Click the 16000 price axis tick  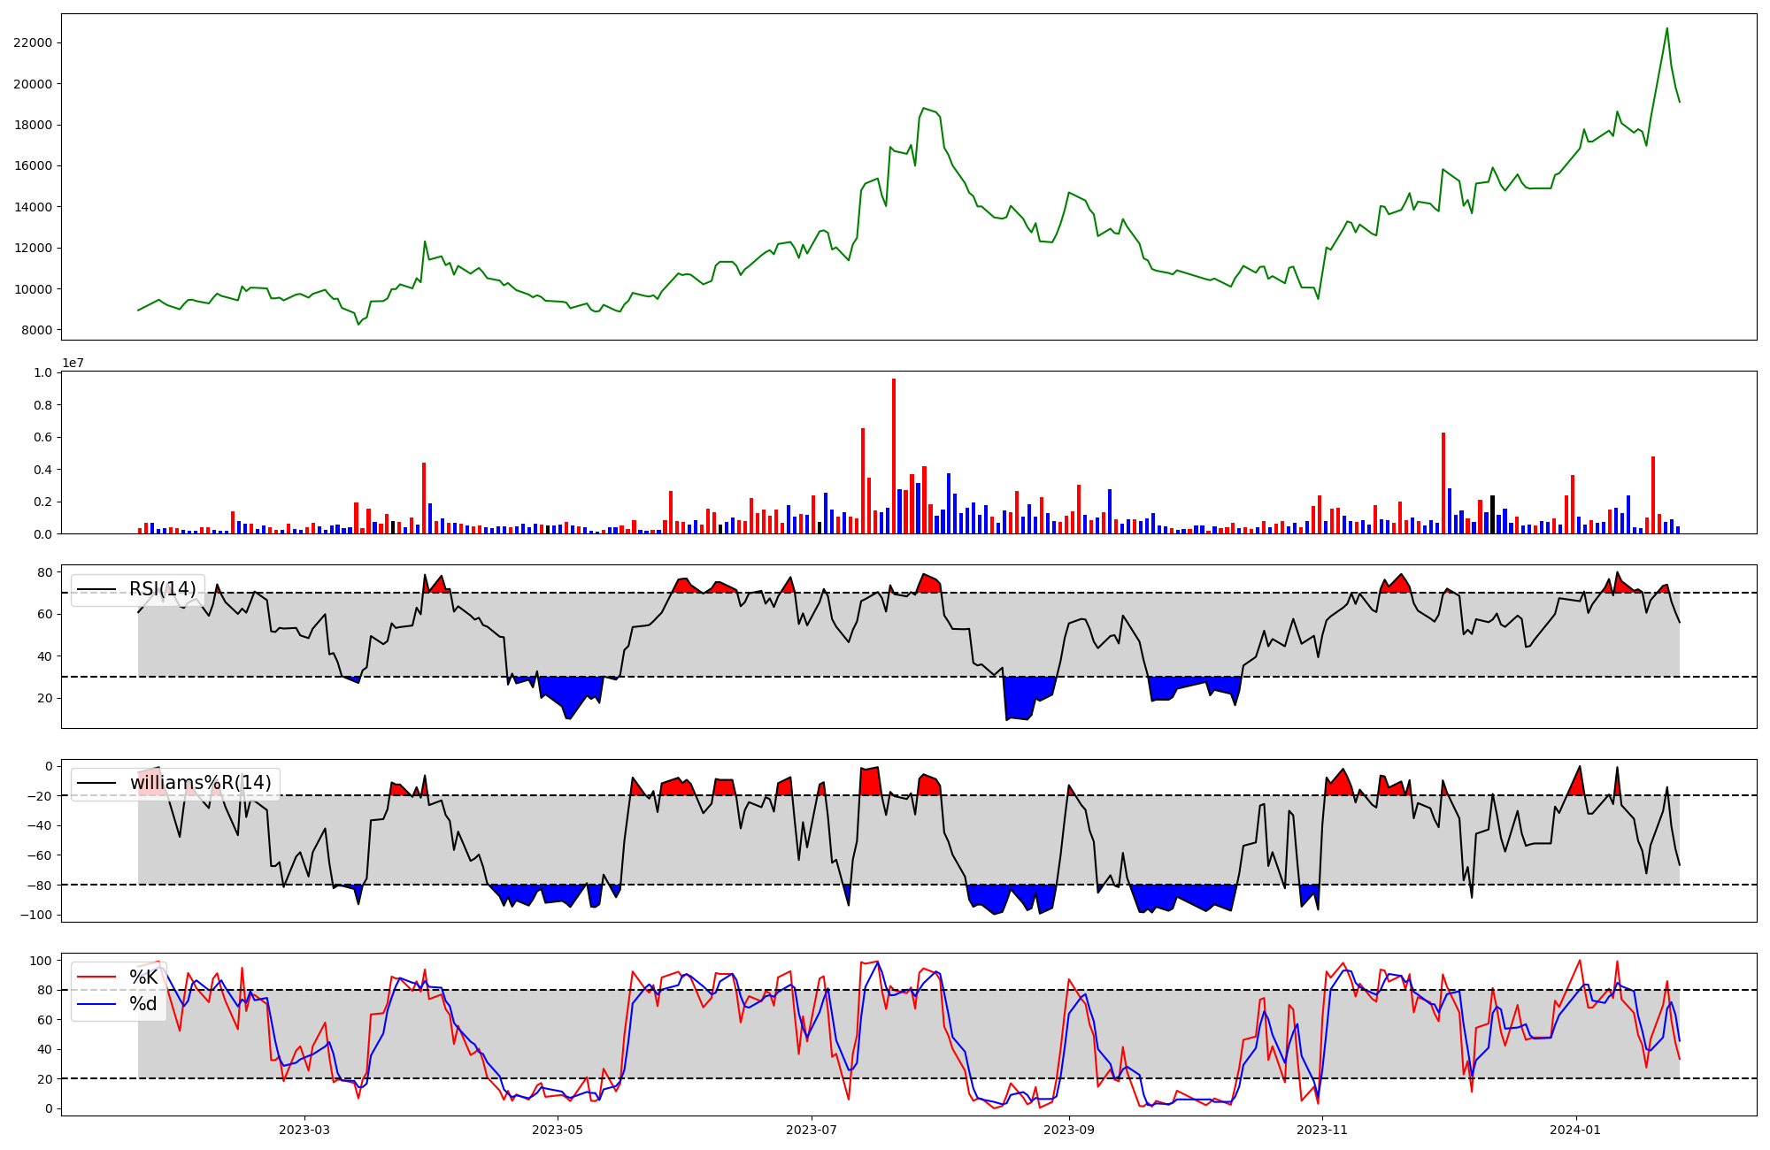tap(33, 166)
